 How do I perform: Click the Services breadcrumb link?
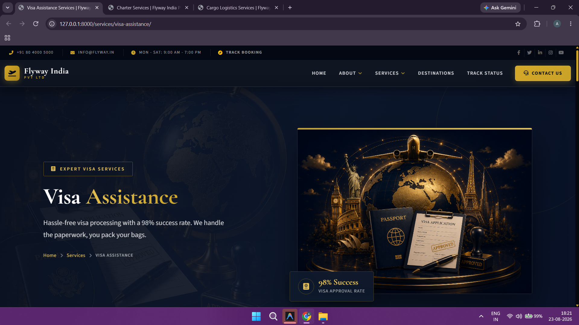click(76, 255)
